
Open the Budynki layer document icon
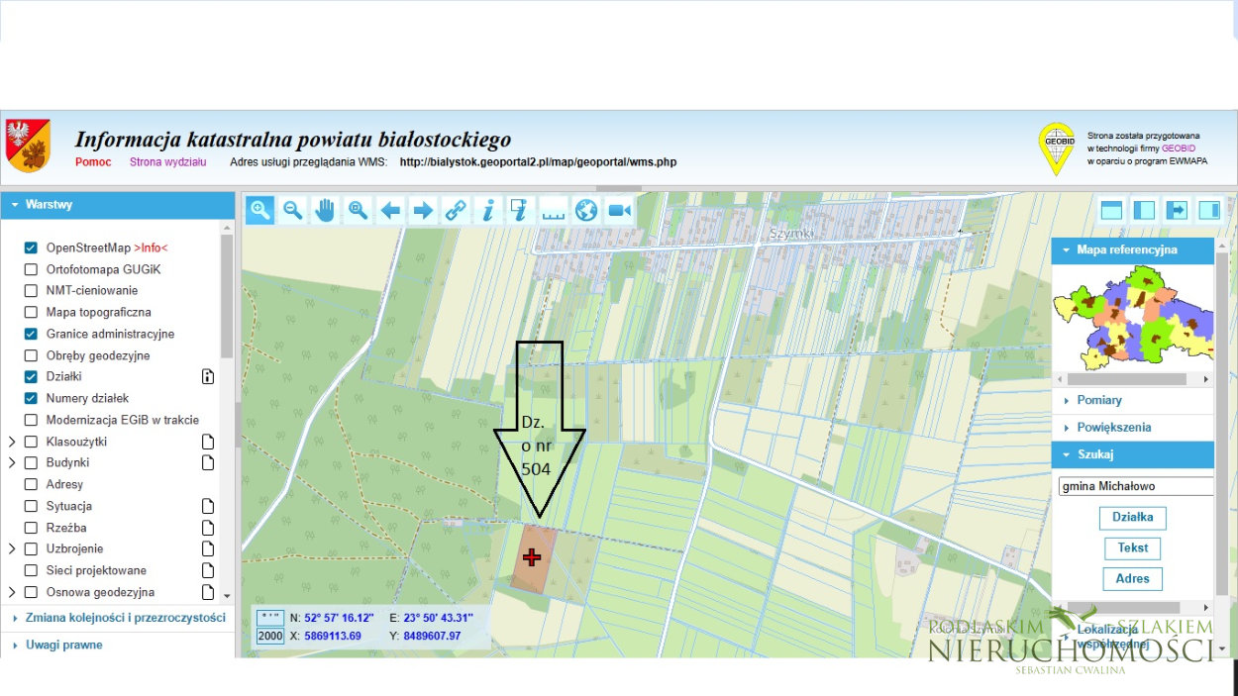click(208, 462)
